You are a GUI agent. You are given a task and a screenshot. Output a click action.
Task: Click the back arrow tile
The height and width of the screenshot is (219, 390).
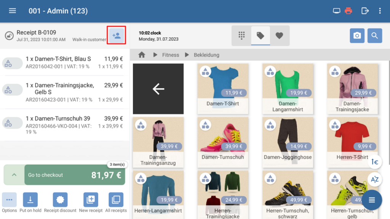(158, 89)
